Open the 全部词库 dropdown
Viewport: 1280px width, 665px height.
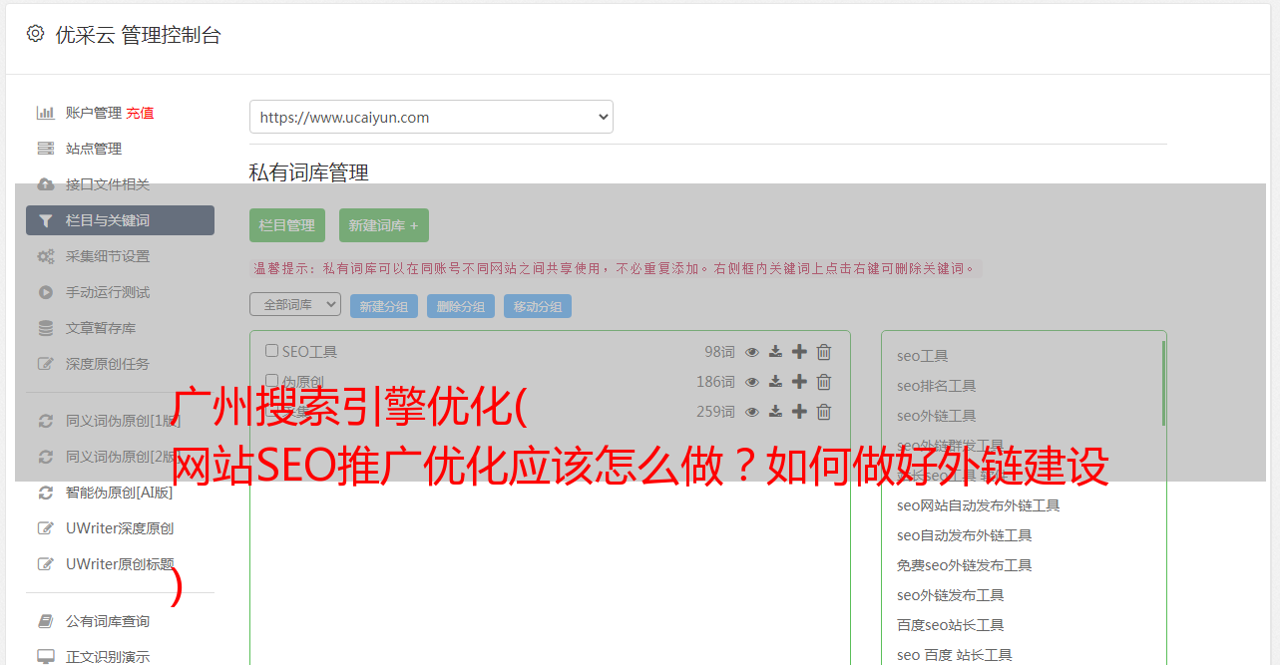click(x=295, y=304)
